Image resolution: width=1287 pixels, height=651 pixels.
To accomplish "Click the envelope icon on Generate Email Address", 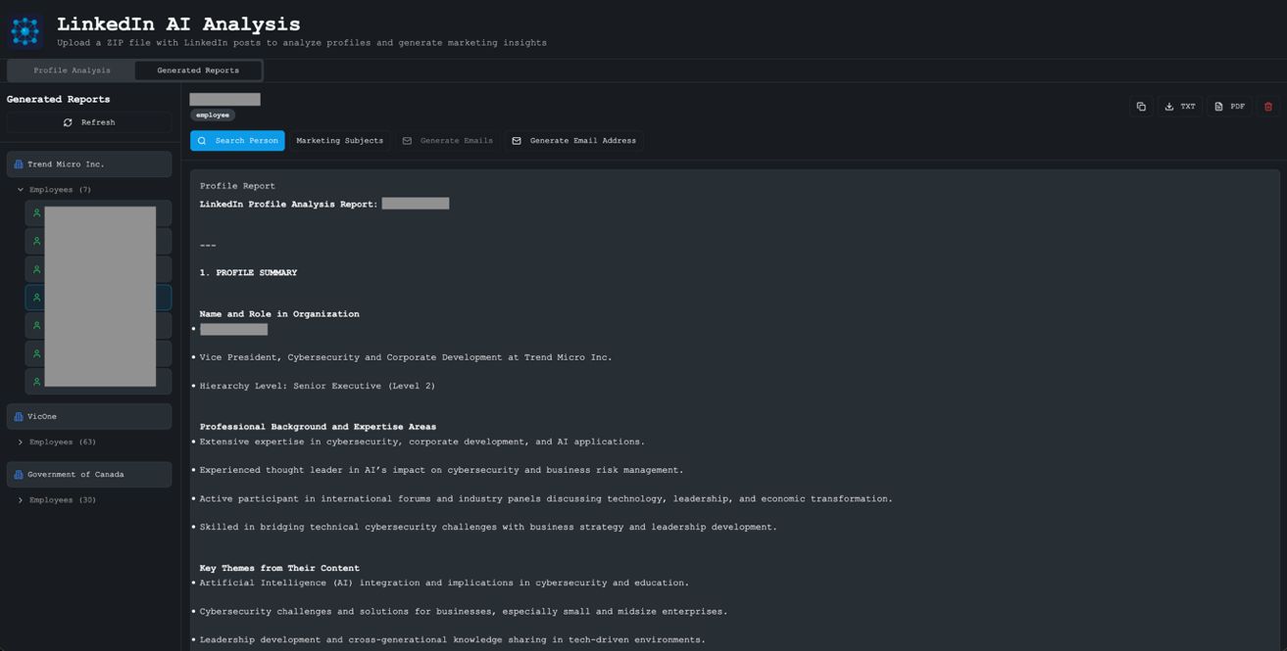I will tap(517, 141).
